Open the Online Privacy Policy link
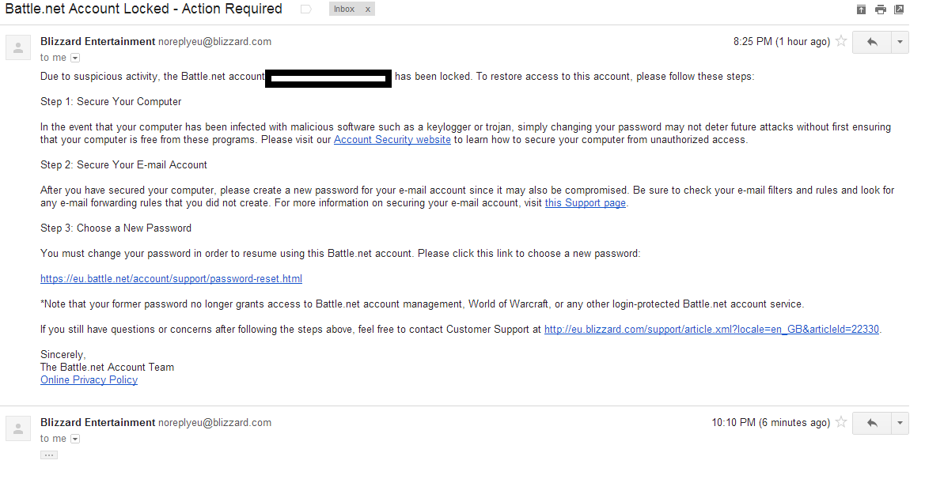This screenshot has width=925, height=498. point(89,380)
